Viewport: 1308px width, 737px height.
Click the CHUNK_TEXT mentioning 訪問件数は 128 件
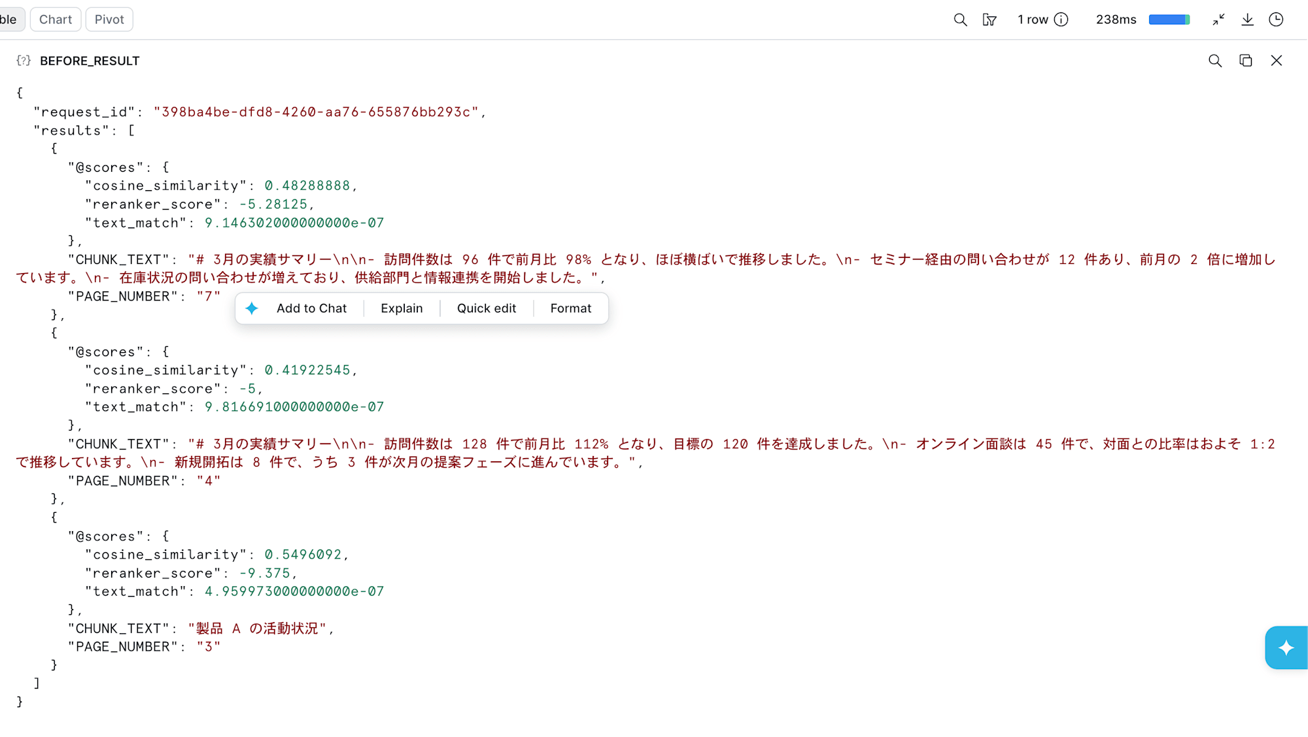646,453
